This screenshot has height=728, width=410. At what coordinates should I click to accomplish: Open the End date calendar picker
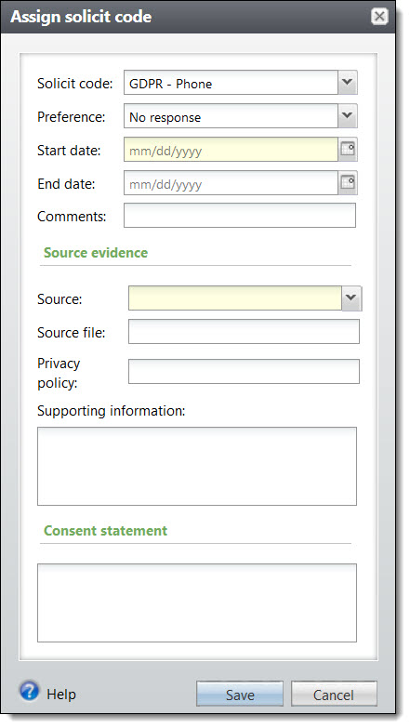pos(348,183)
